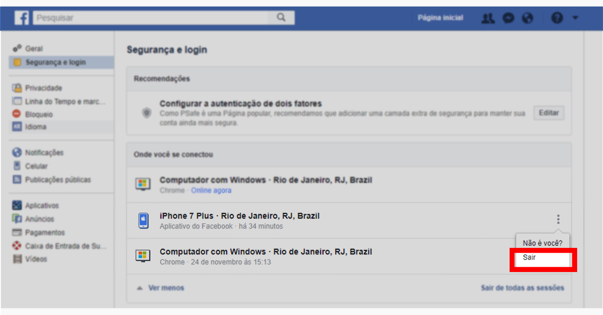Open the notifications globe icon
This screenshot has height=315, width=603.
click(x=528, y=18)
